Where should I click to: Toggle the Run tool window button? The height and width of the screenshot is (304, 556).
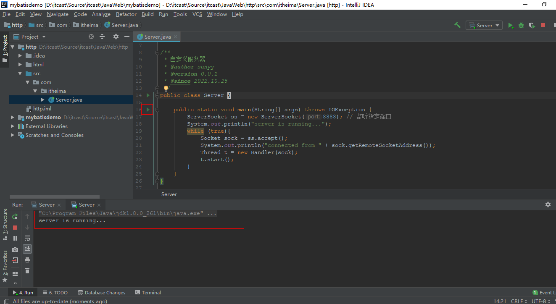tap(23, 293)
